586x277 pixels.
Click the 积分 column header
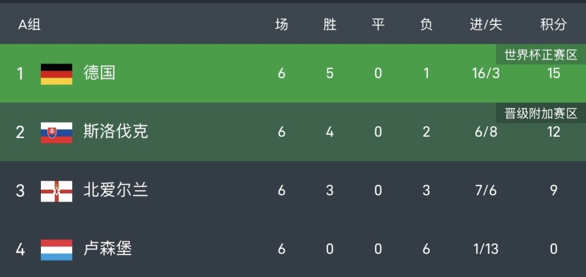coord(553,25)
